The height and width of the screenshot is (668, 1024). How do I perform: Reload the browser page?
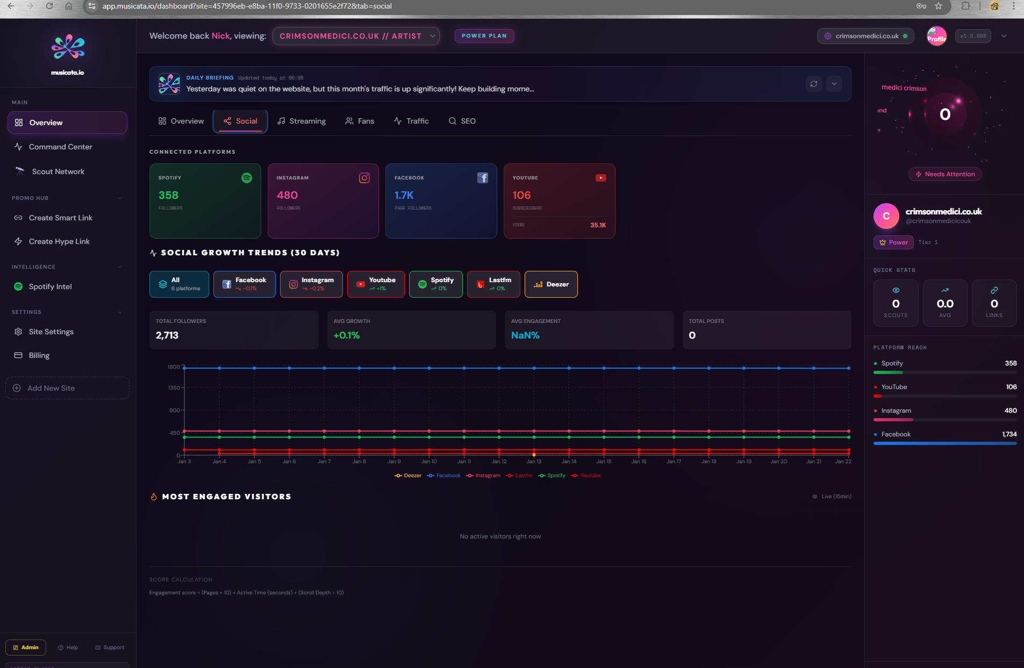point(49,6)
